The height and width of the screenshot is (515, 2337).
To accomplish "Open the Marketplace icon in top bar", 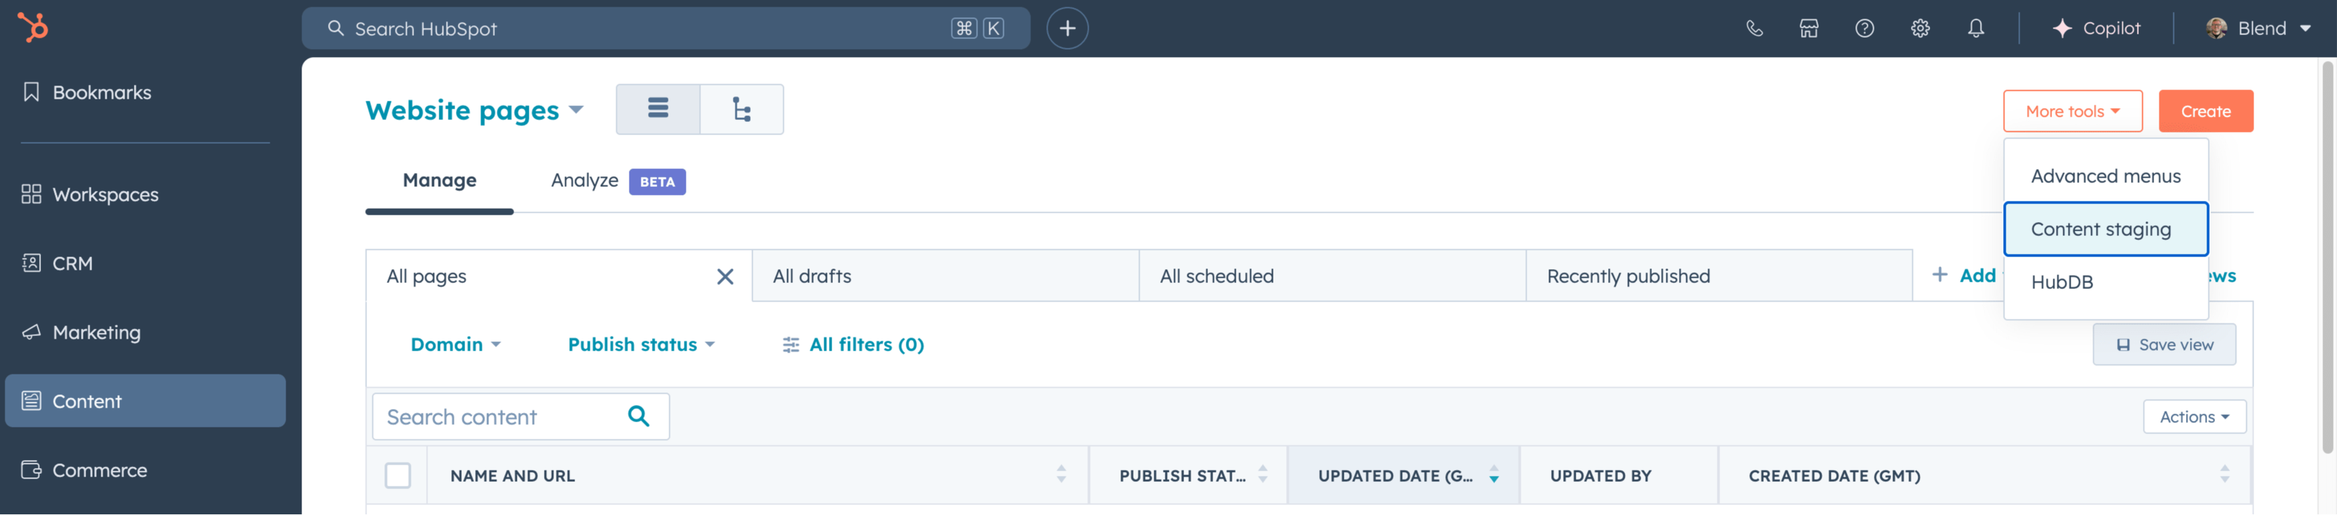I will (1809, 28).
